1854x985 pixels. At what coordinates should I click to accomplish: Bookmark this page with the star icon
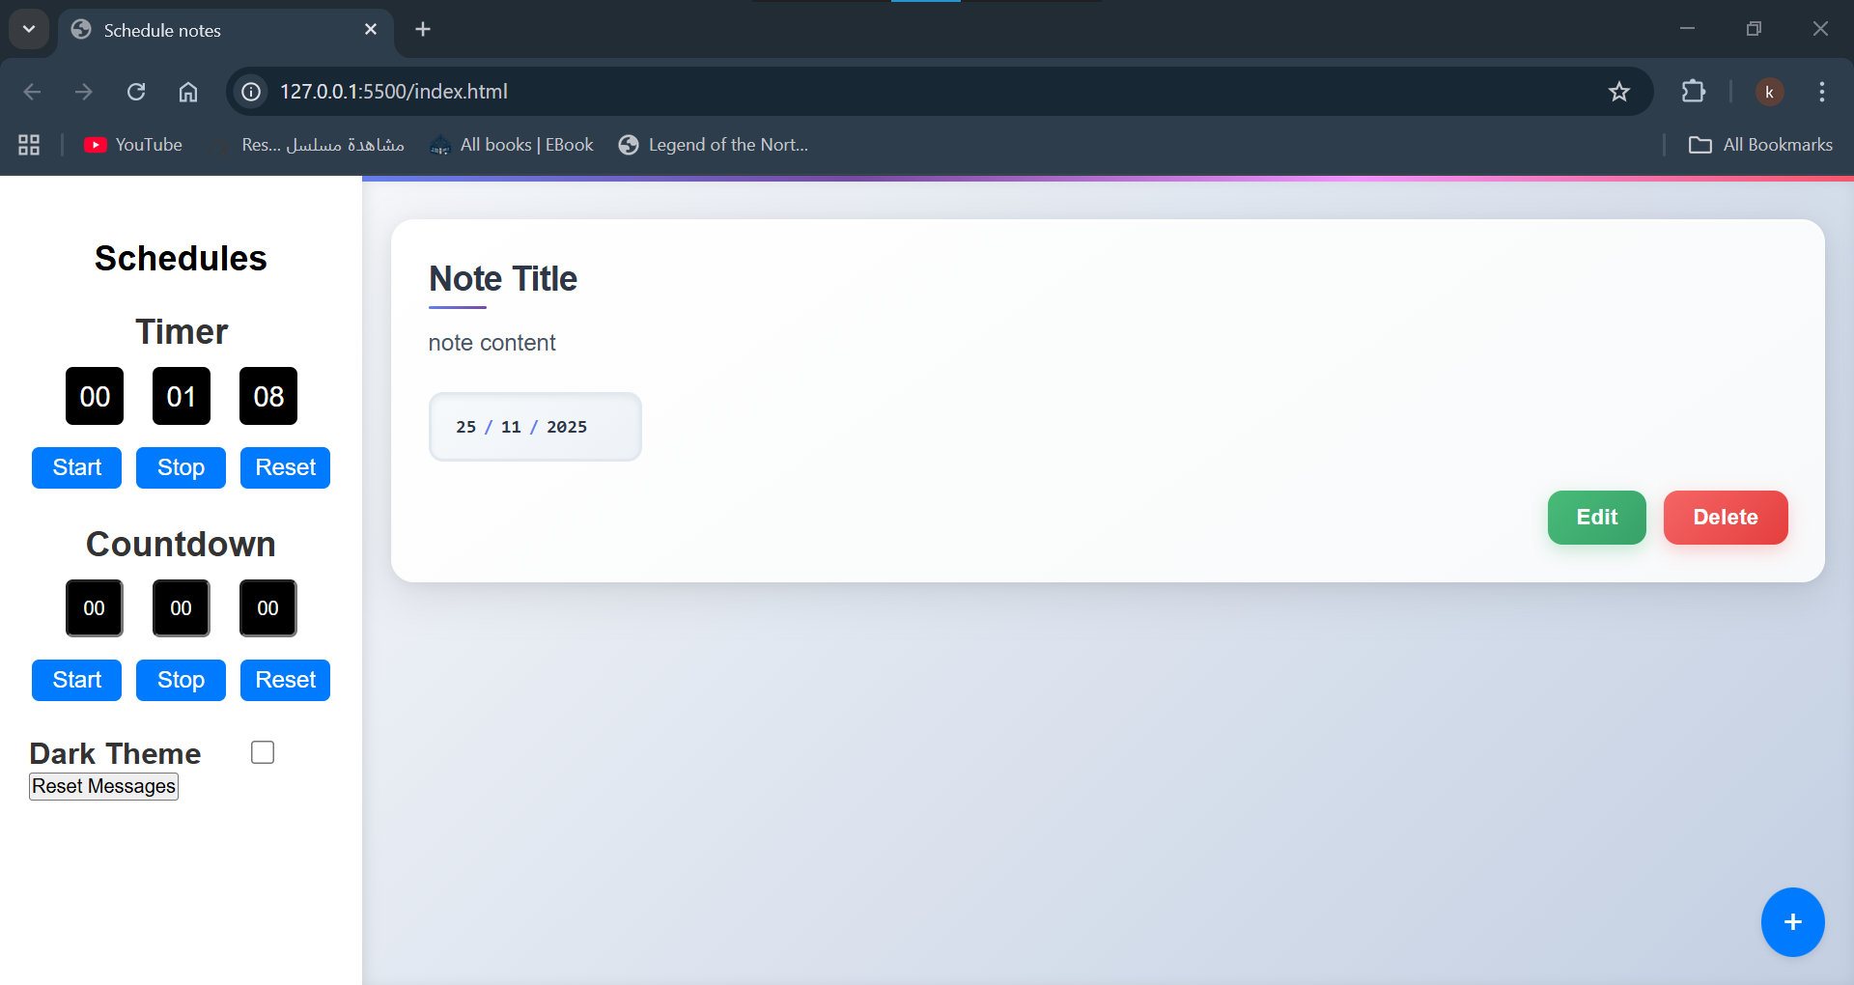[1618, 92]
